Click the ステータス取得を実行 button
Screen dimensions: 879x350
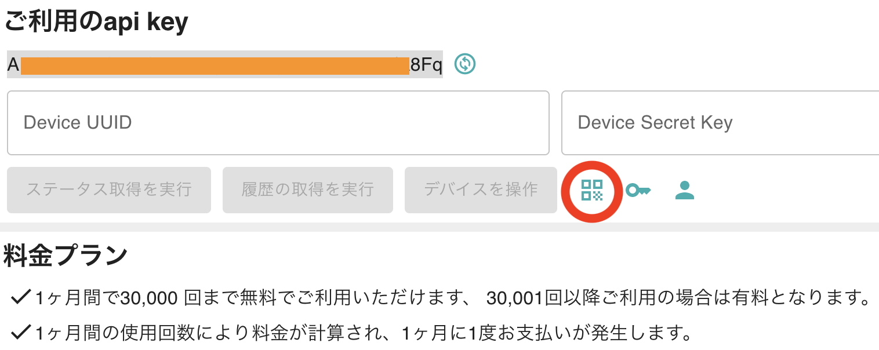[x=109, y=190]
